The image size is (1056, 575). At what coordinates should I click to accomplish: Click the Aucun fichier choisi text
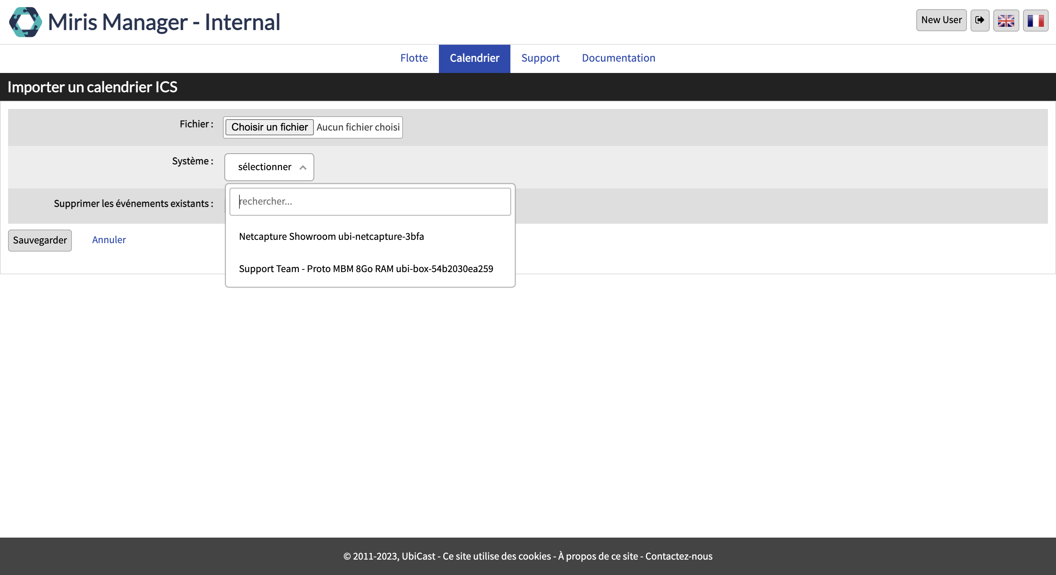click(358, 127)
